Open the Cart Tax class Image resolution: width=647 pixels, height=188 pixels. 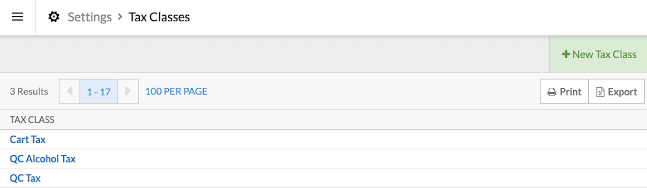pyautogui.click(x=28, y=139)
